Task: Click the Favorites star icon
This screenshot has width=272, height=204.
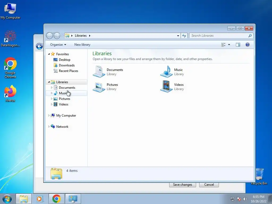Action: [x=53, y=54]
